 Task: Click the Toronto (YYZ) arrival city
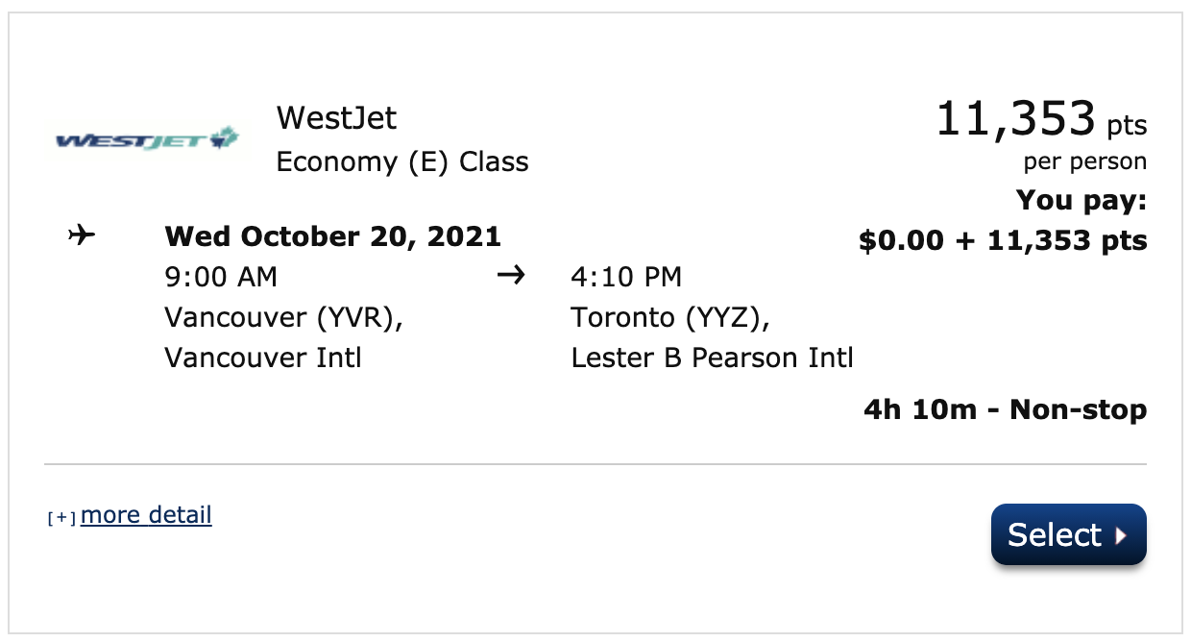(x=670, y=317)
